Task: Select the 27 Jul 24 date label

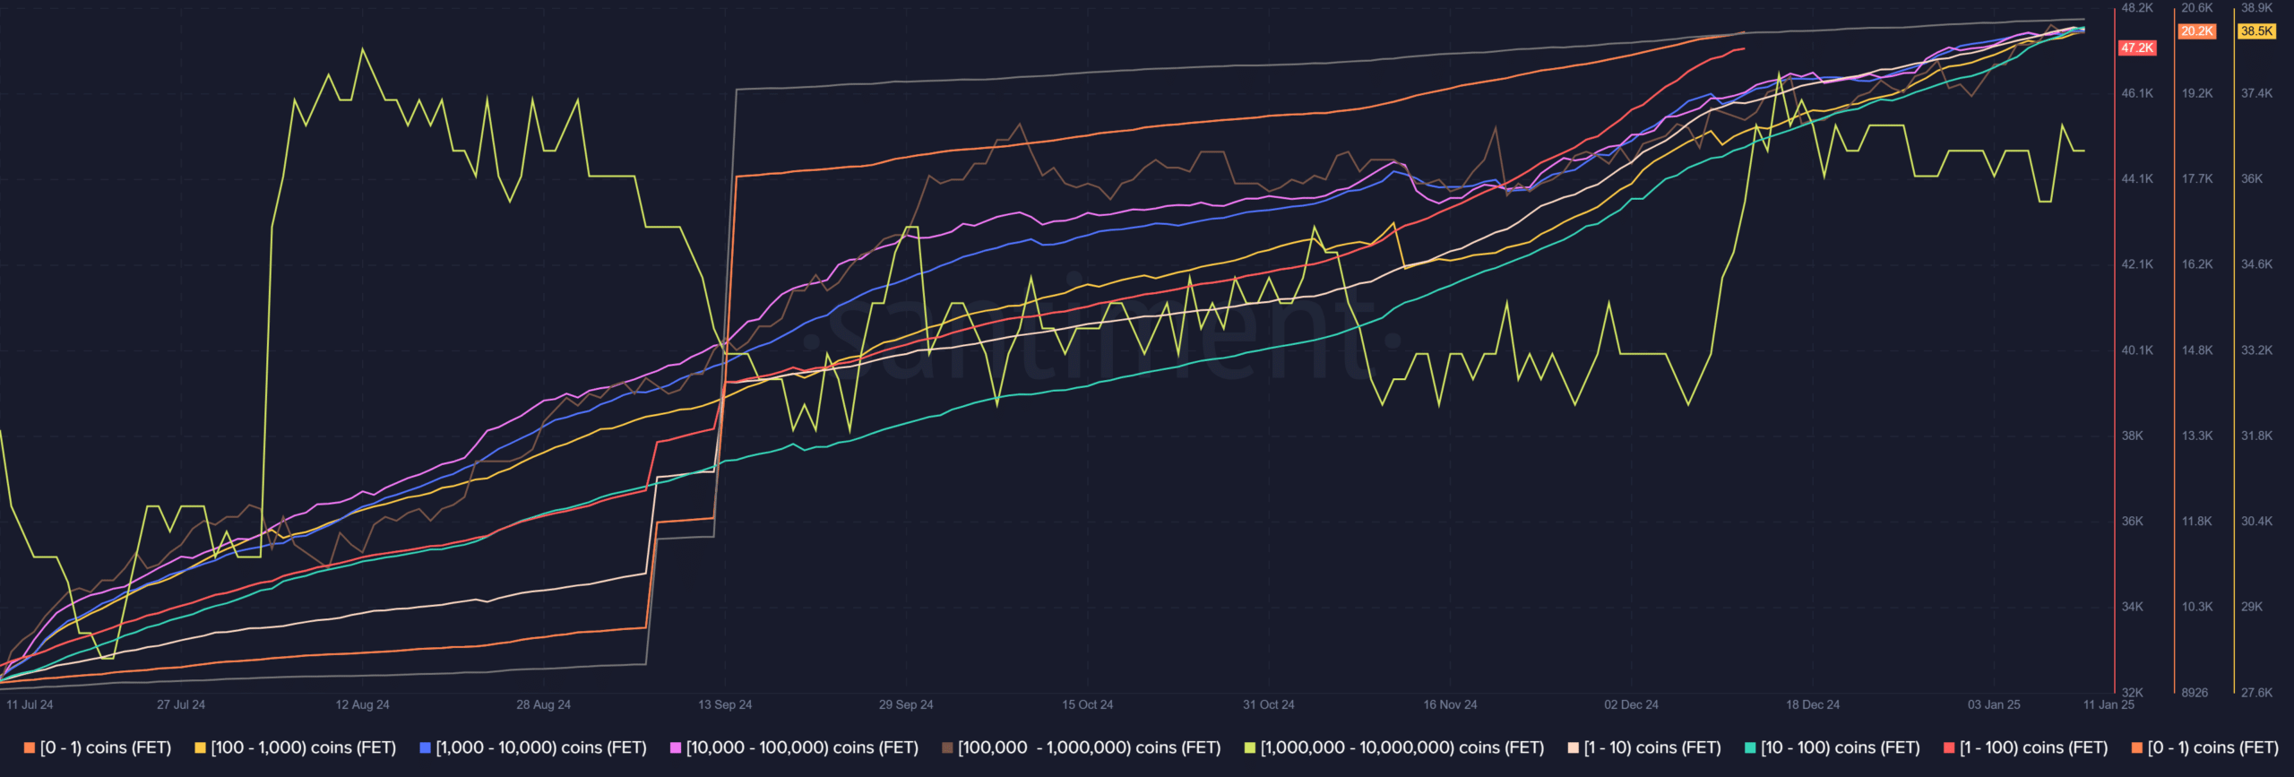Action: pyautogui.click(x=181, y=705)
